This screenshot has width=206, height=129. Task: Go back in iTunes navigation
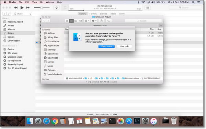[4, 14]
